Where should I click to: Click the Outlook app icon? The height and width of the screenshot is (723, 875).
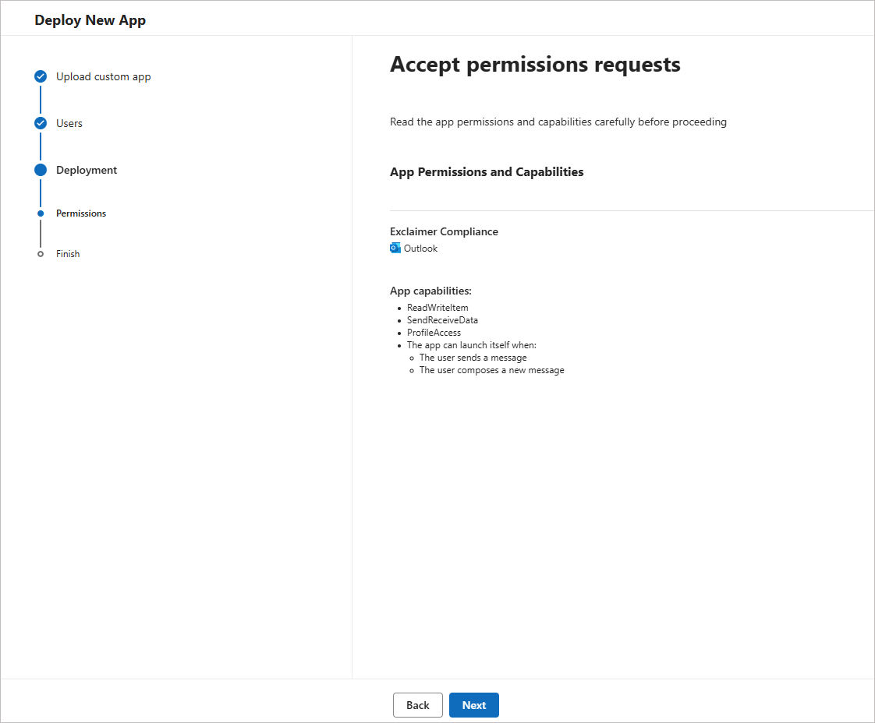[395, 248]
